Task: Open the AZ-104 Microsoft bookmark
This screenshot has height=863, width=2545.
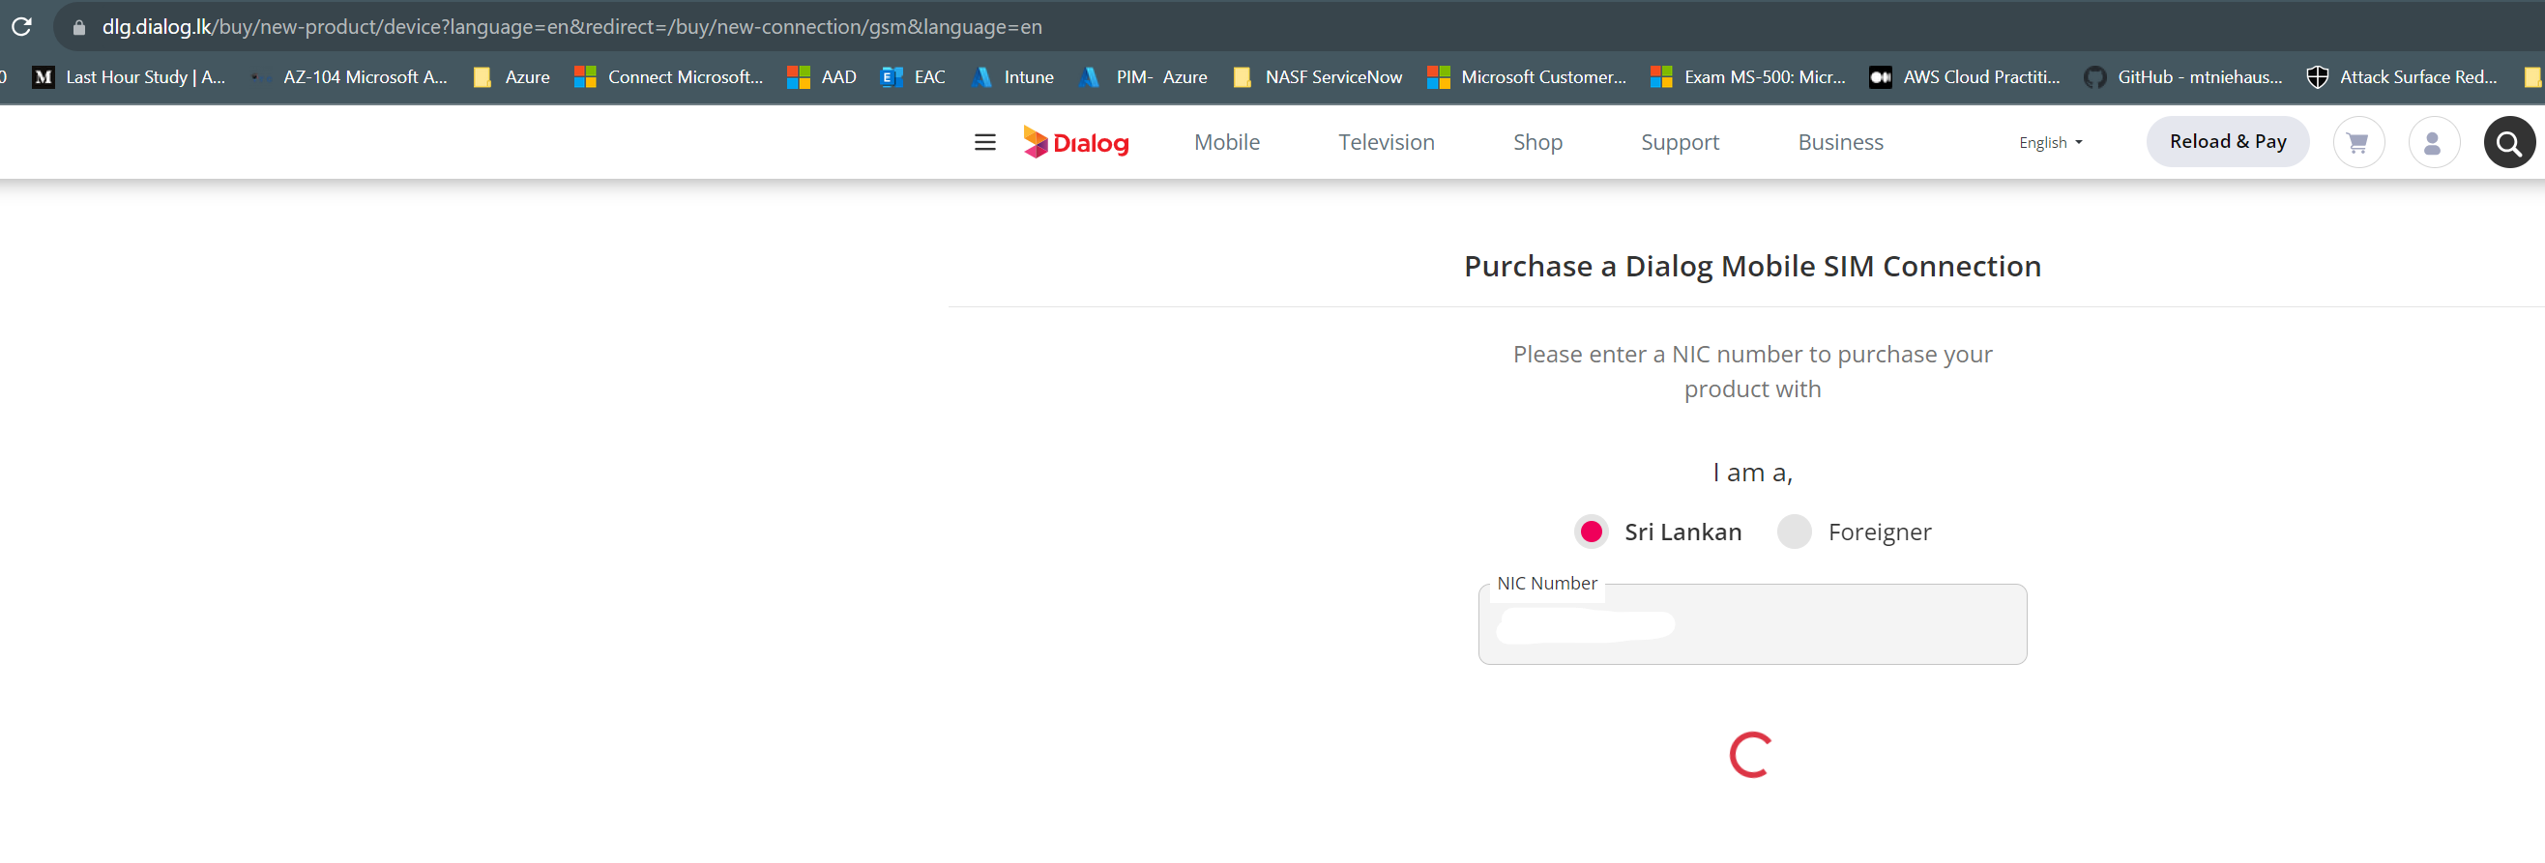Action: (x=351, y=77)
